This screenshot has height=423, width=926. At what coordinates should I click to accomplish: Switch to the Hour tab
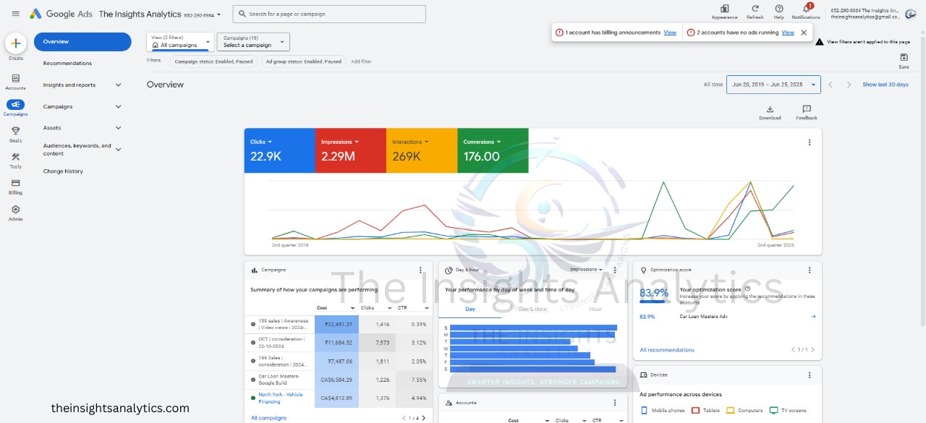[x=595, y=309]
